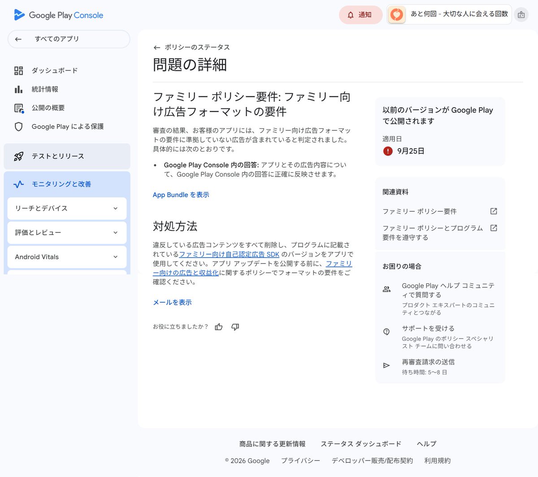Open 利用規約 footer link
538x477 pixels.
pos(437,460)
